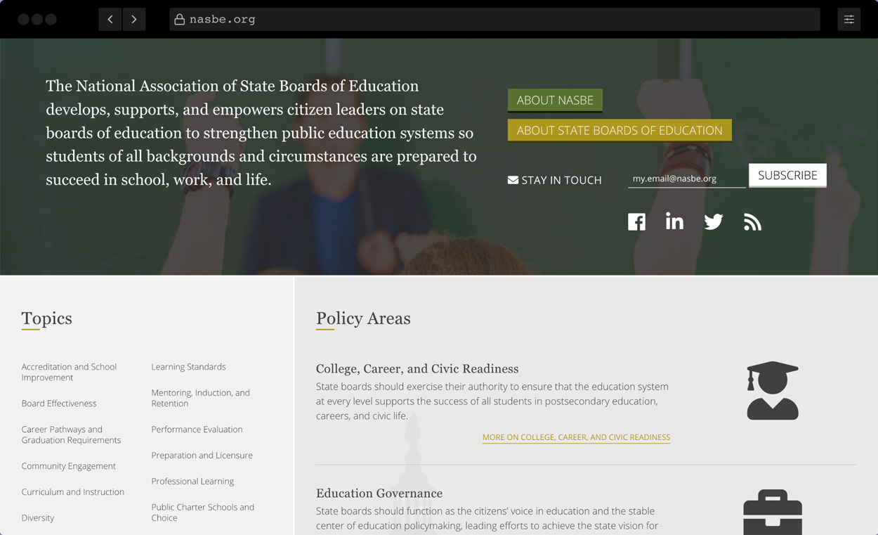The image size is (878, 535).
Task: Open NASBE's Twitter feed
Action: click(x=713, y=221)
